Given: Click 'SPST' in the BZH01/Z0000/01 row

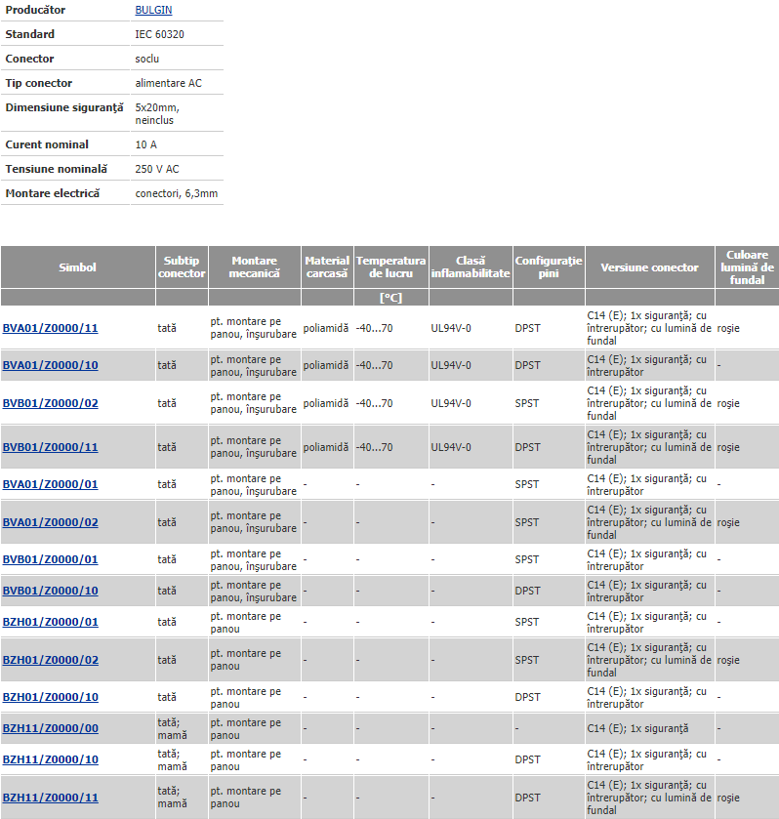Looking at the screenshot, I should tap(526, 622).
